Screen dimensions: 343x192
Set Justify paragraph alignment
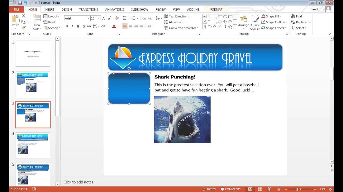click(x=141, y=26)
